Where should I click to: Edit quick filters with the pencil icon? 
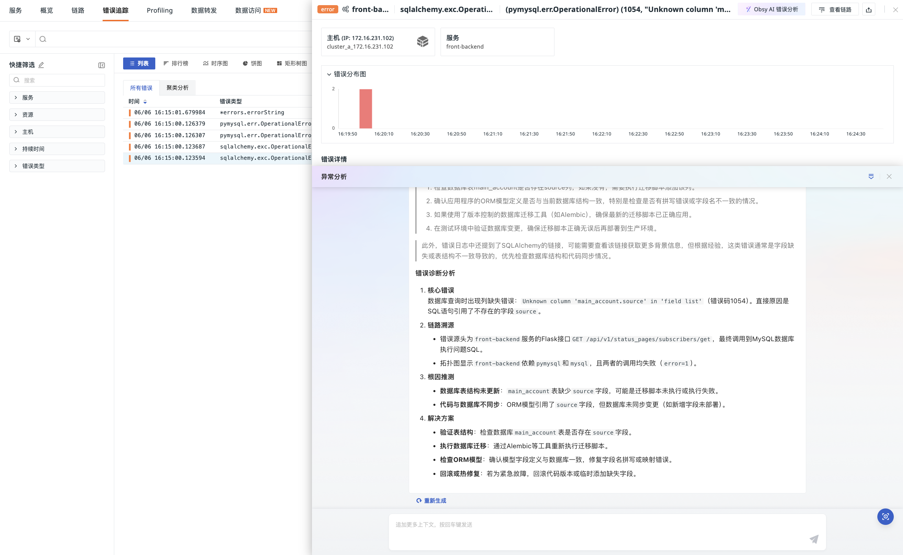pyautogui.click(x=41, y=65)
